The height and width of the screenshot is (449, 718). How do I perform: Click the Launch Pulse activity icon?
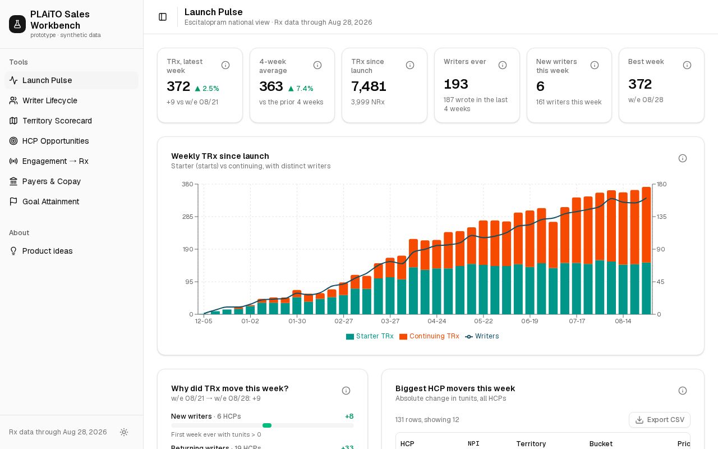13,80
